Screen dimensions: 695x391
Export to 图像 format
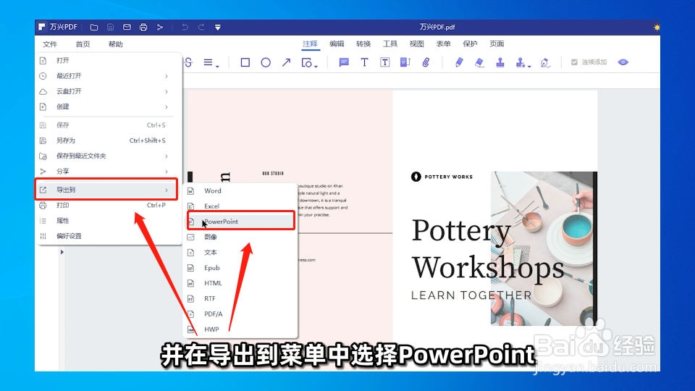coord(240,237)
